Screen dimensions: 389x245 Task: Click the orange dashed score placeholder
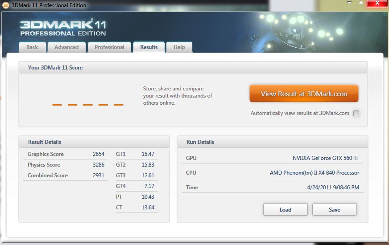coord(88,105)
